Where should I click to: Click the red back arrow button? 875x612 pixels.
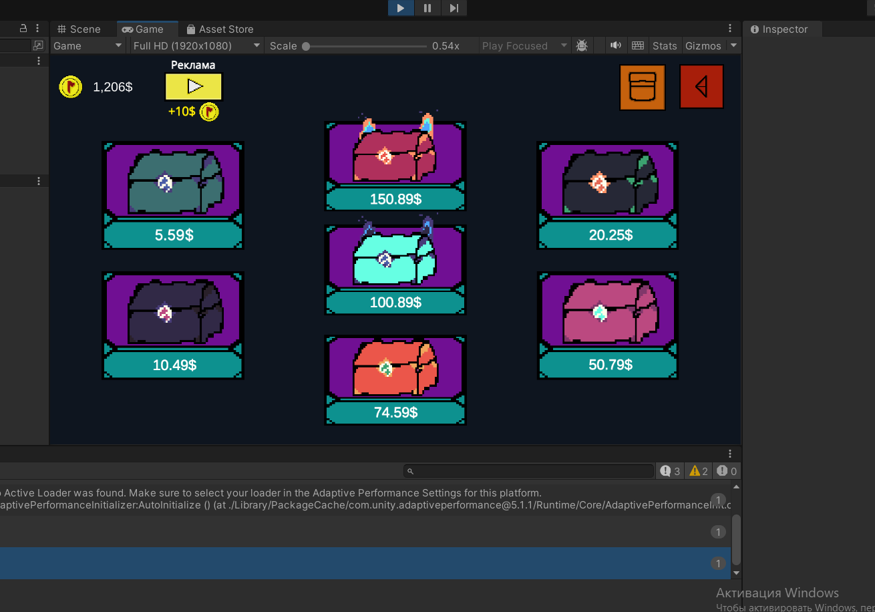[x=701, y=86]
